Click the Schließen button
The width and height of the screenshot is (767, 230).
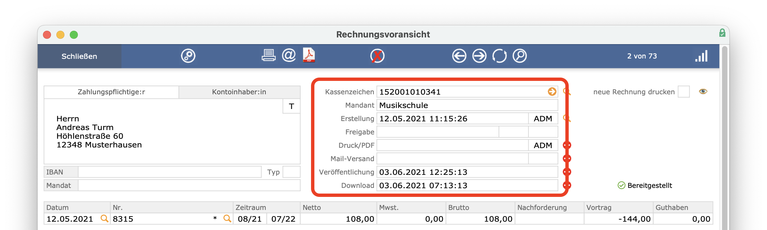pyautogui.click(x=79, y=56)
